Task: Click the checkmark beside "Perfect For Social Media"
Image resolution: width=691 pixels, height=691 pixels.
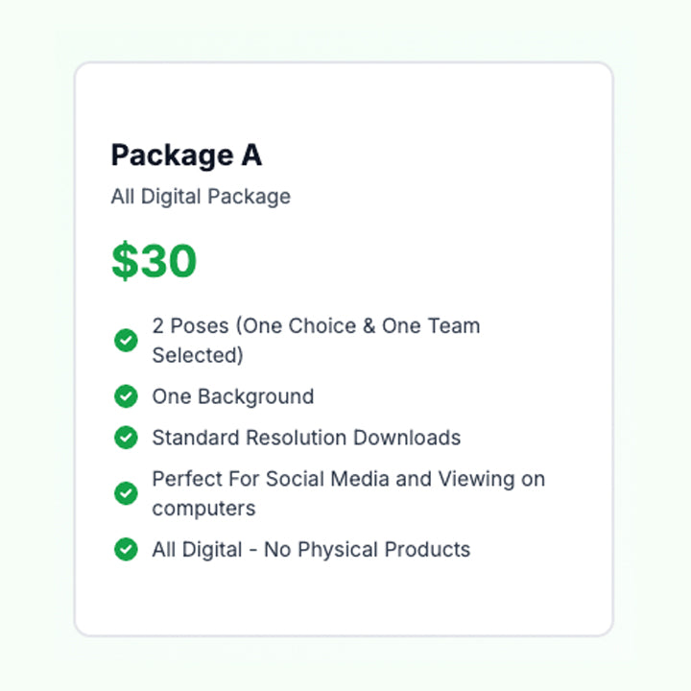Action: click(x=126, y=493)
